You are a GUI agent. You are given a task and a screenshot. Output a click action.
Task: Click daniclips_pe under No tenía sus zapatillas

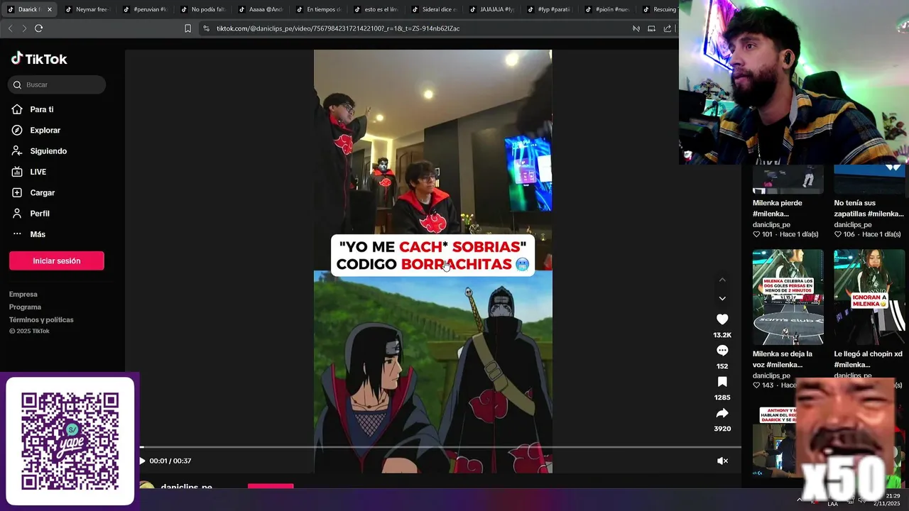pyautogui.click(x=852, y=224)
